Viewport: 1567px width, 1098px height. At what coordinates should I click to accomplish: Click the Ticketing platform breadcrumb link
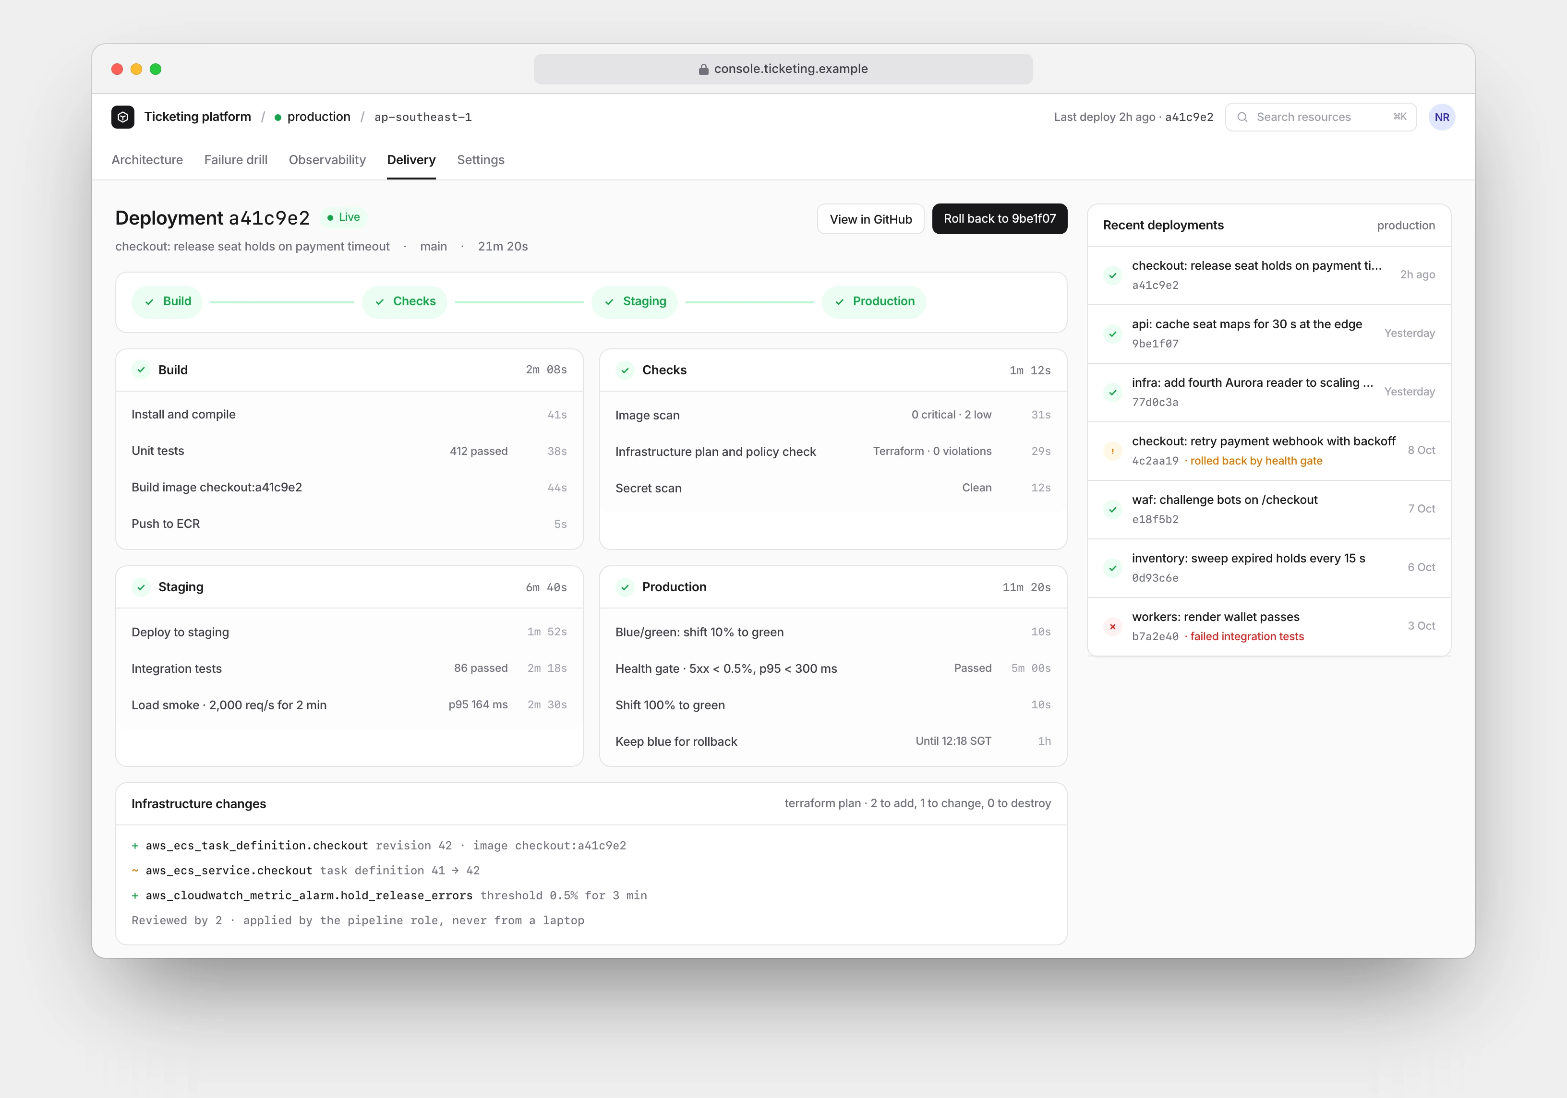pyautogui.click(x=197, y=117)
